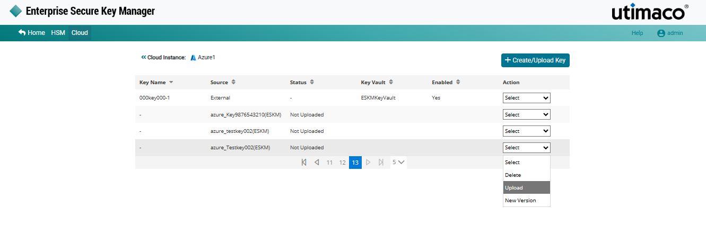Sort the Status column using its arrows

(x=312, y=83)
